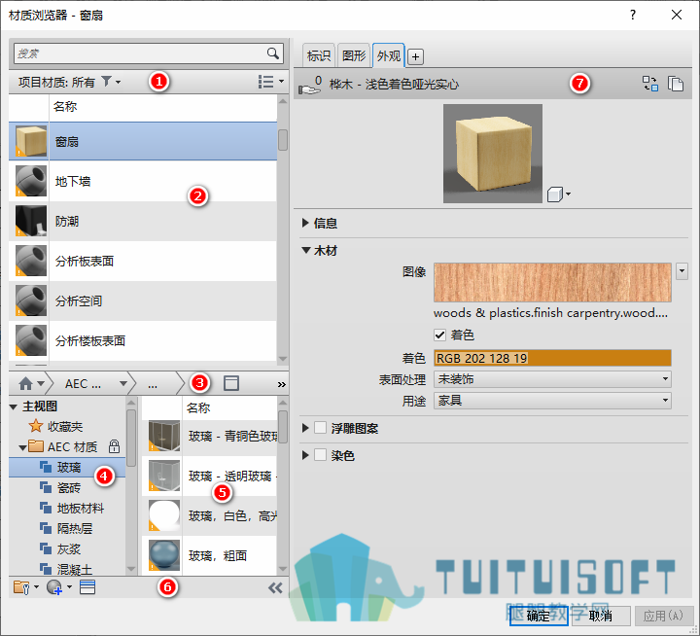Click the Duplicate asset icon

click(676, 84)
